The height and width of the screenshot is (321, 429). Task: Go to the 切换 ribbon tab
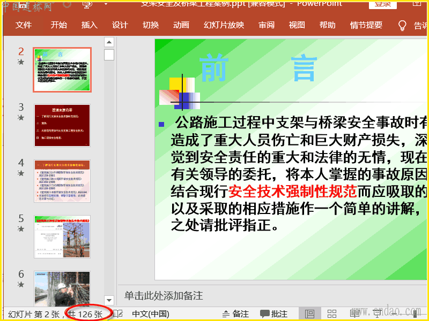tap(151, 25)
